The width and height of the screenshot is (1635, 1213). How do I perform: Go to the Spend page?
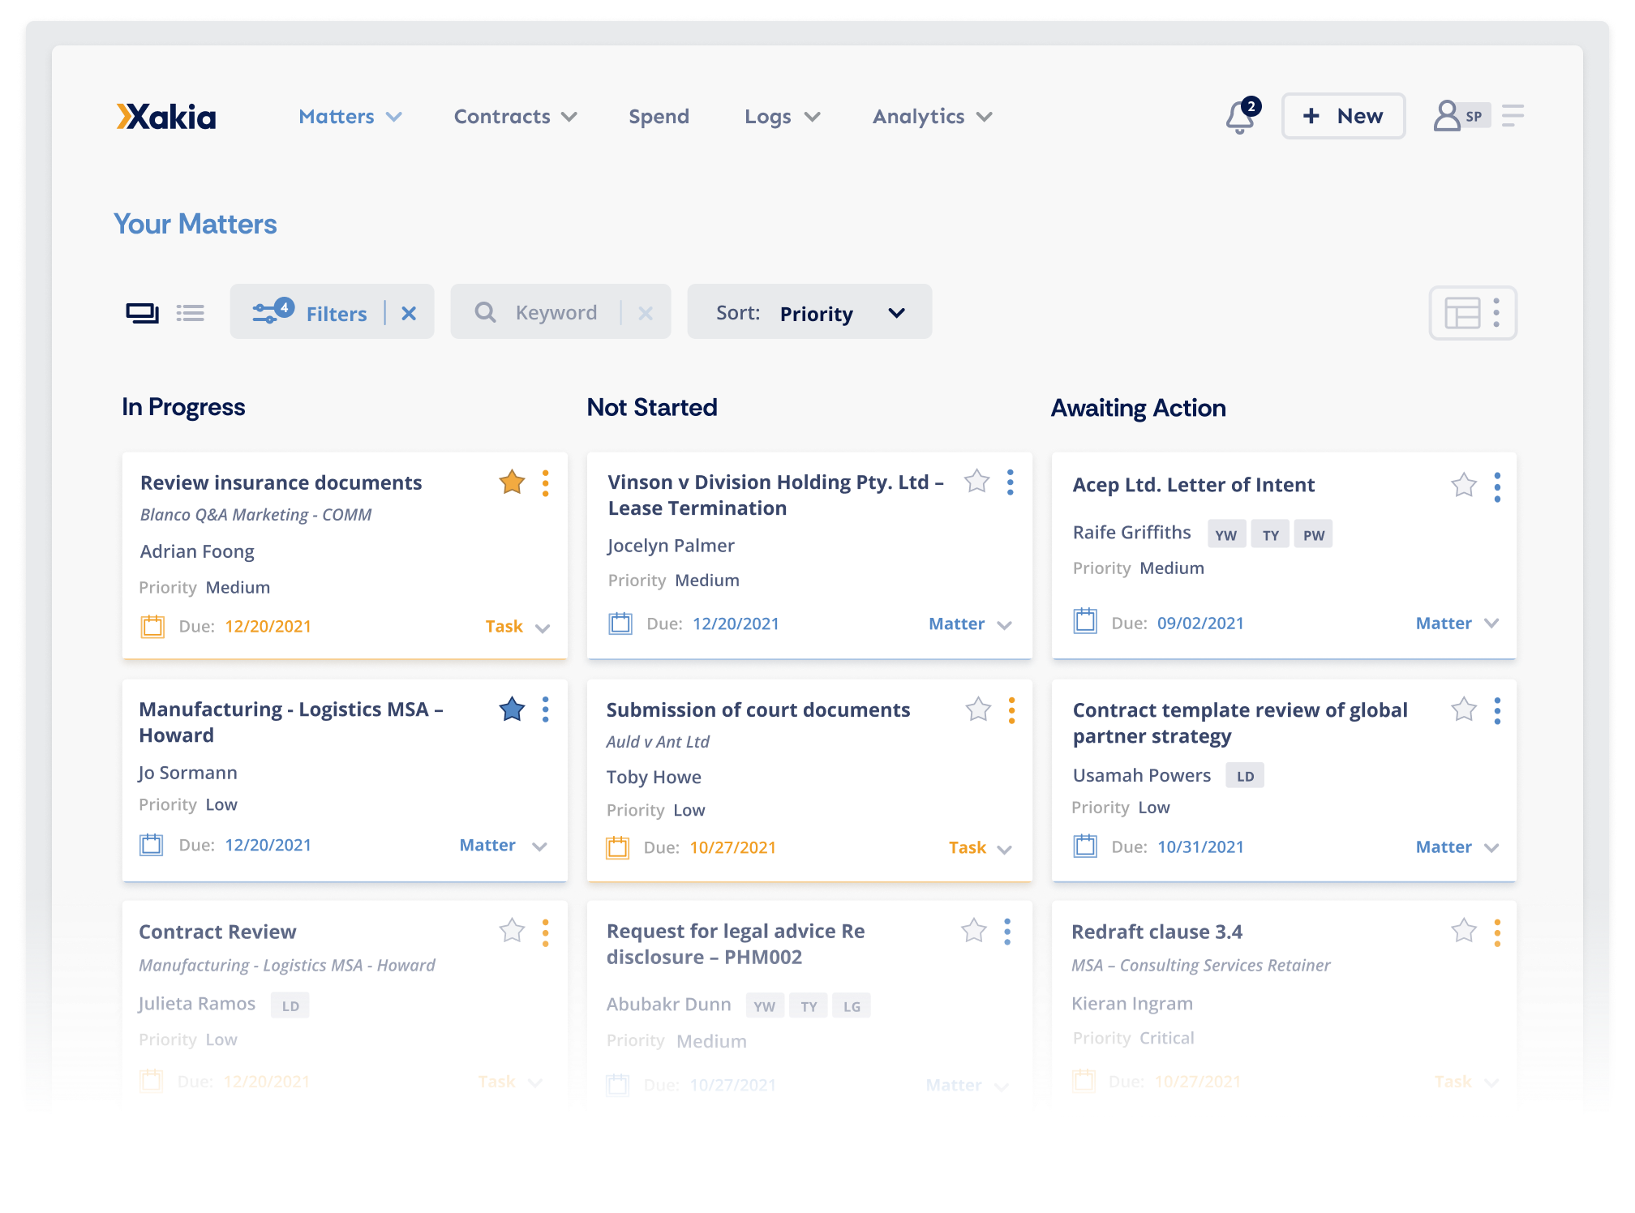pos(659,117)
